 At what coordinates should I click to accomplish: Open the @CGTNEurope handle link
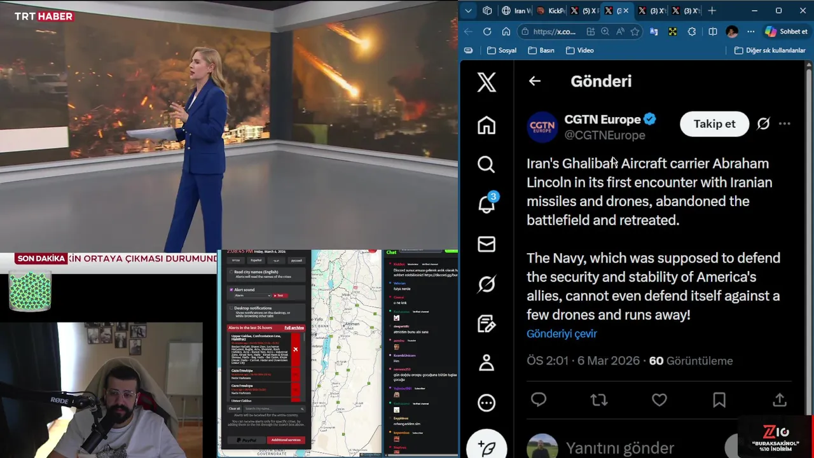point(605,135)
